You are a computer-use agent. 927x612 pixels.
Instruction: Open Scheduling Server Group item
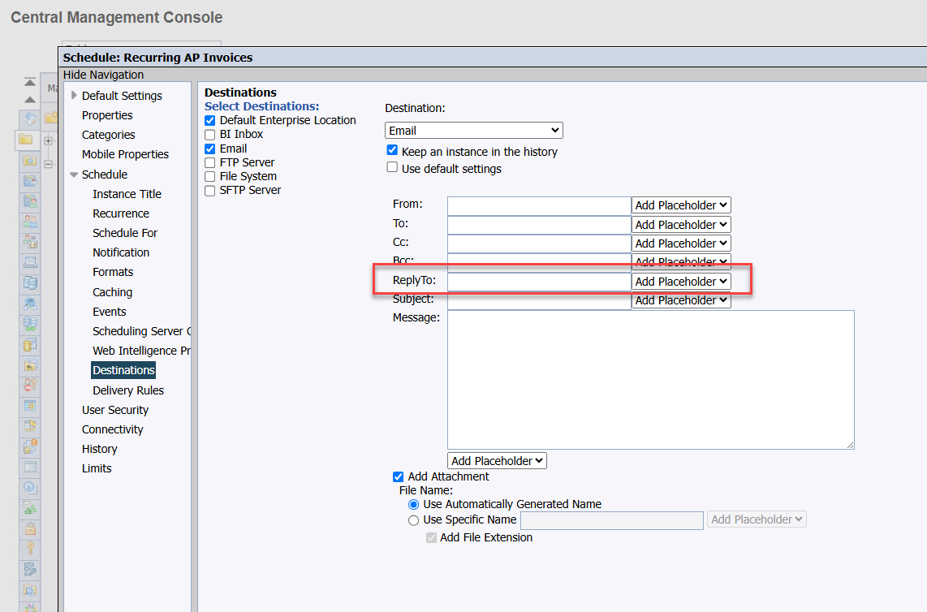tap(141, 331)
